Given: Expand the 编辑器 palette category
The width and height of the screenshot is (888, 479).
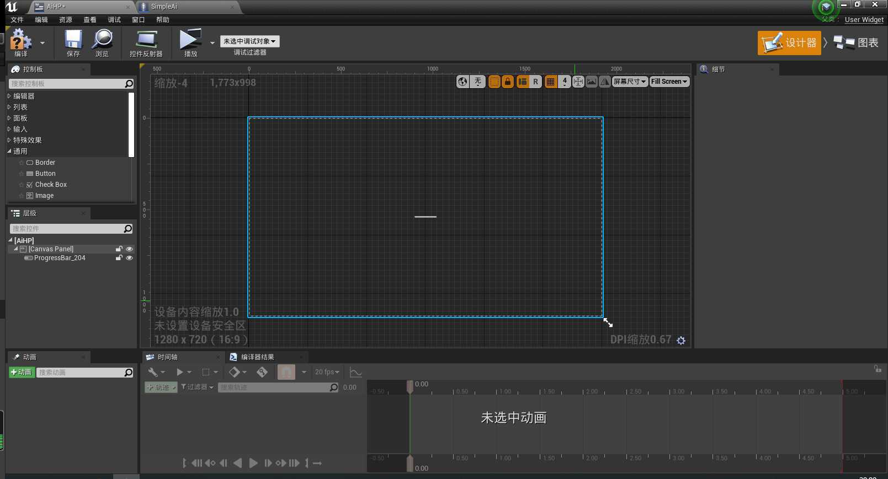Looking at the screenshot, I should click(x=24, y=96).
